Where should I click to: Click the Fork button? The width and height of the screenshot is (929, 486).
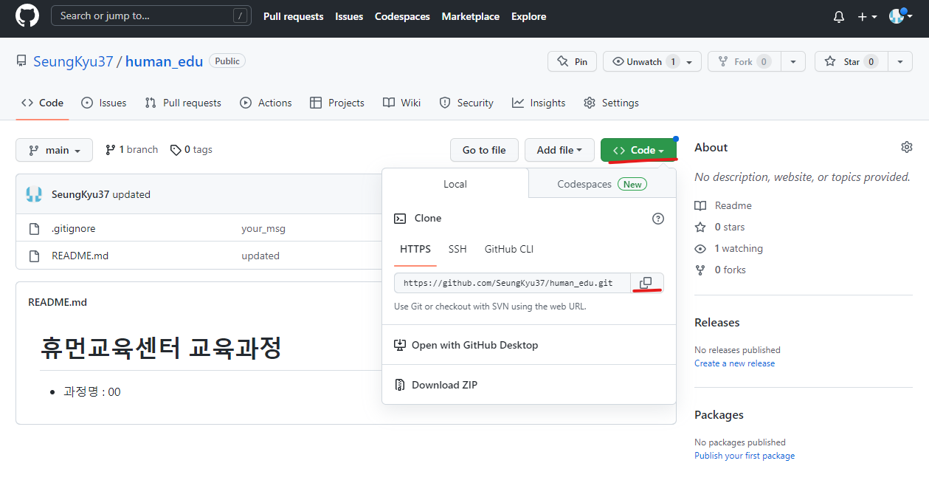click(x=744, y=61)
